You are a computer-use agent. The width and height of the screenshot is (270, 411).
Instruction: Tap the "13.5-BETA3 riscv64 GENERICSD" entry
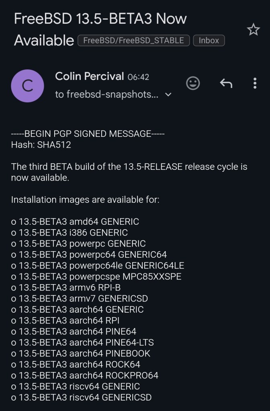tap(82, 397)
